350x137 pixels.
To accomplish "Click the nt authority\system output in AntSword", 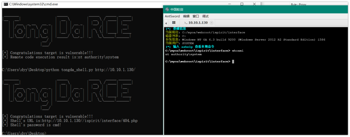I will click(x=184, y=54).
